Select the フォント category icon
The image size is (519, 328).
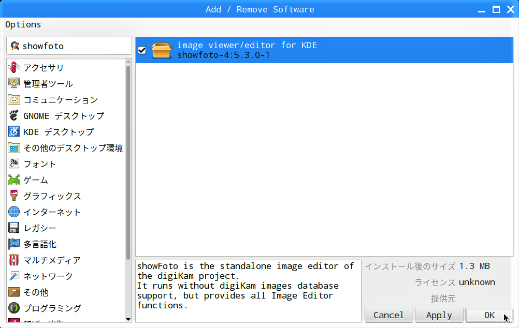pyautogui.click(x=14, y=163)
